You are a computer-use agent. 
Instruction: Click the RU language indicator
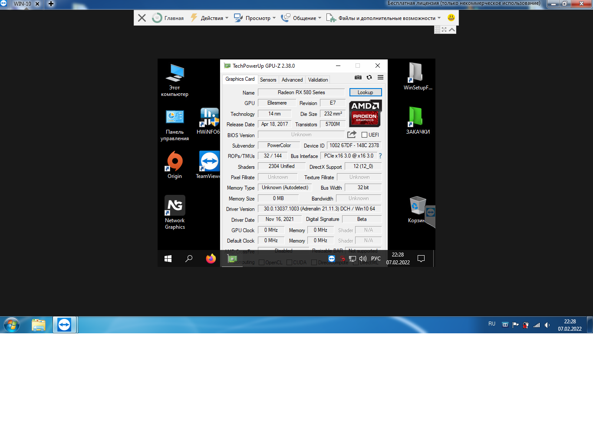492,324
